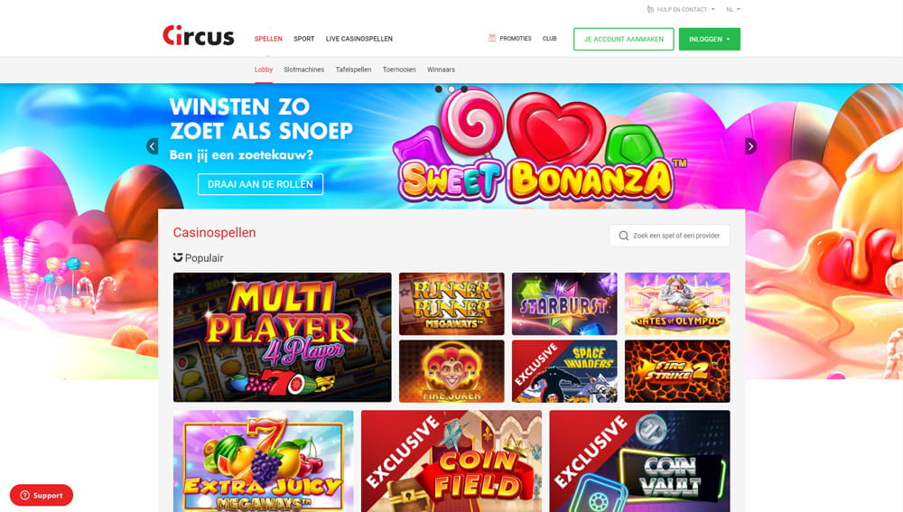Expand the Hulp en Contact menu
The image size is (903, 512).
coord(681,9)
